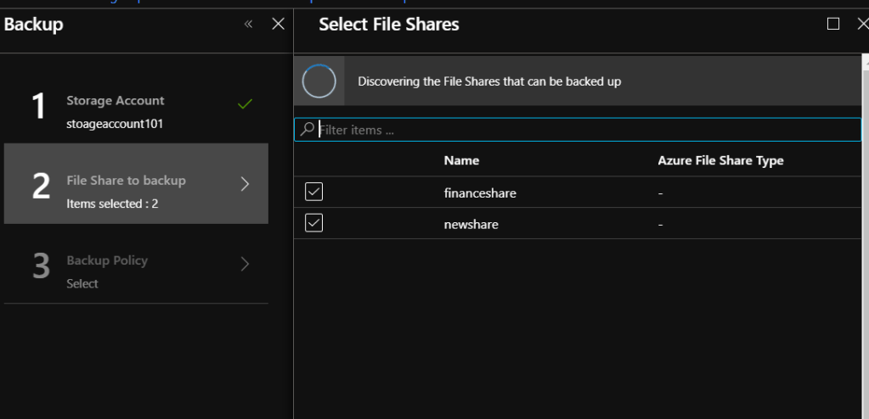Viewport: 869px width, 419px height.
Task: Click the green checkmark beside Storage Account
Action: [x=245, y=104]
